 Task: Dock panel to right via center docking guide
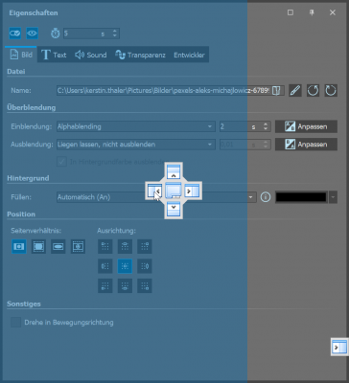pyautogui.click(x=192, y=191)
